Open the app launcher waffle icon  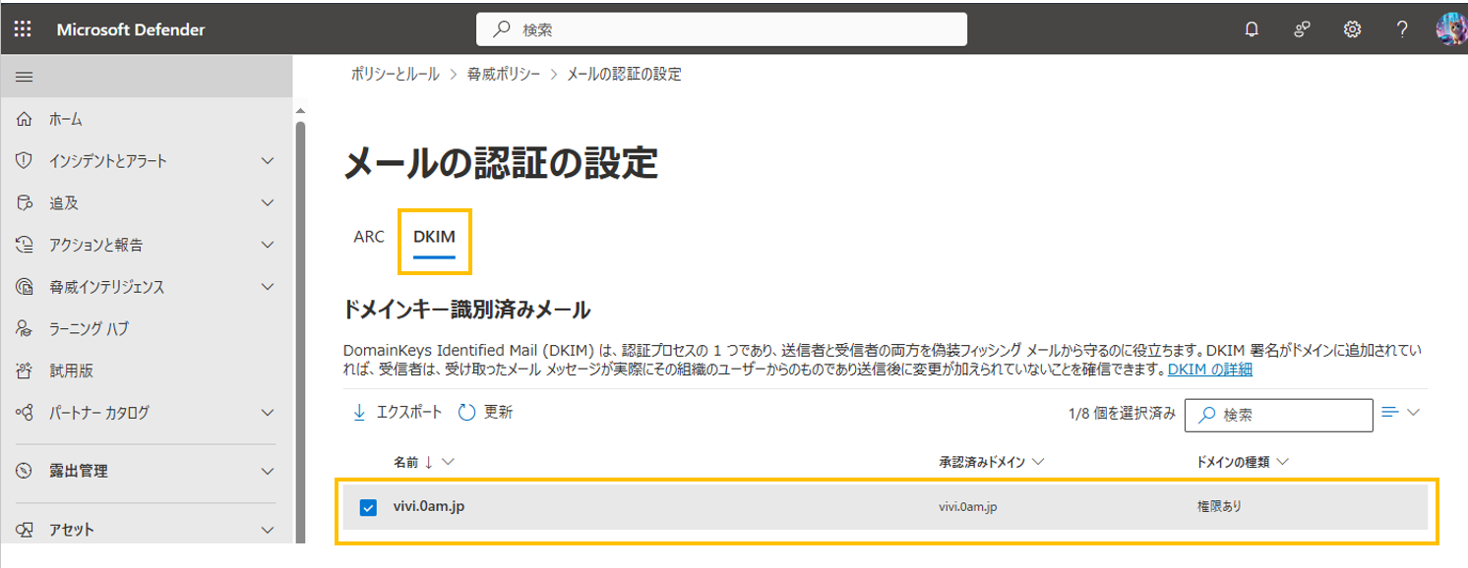(x=23, y=29)
